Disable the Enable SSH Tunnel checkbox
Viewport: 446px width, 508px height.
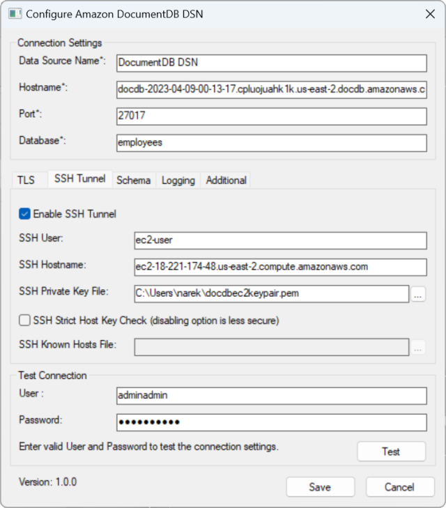coord(25,214)
